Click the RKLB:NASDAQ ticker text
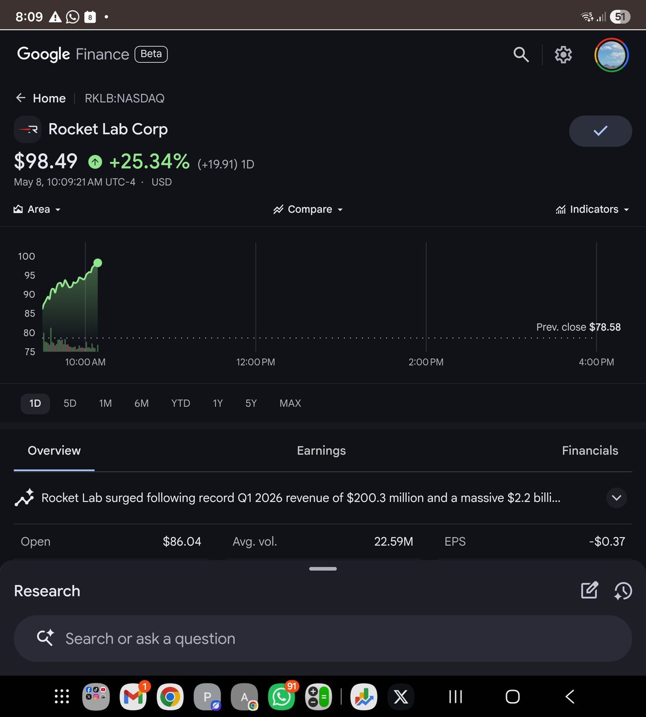Viewport: 646px width, 717px height. click(124, 98)
